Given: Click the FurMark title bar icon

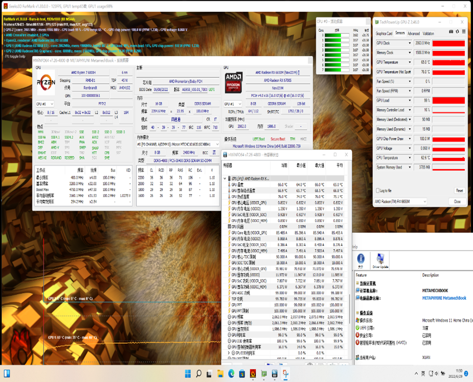Looking at the screenshot, I should tap(6, 6).
